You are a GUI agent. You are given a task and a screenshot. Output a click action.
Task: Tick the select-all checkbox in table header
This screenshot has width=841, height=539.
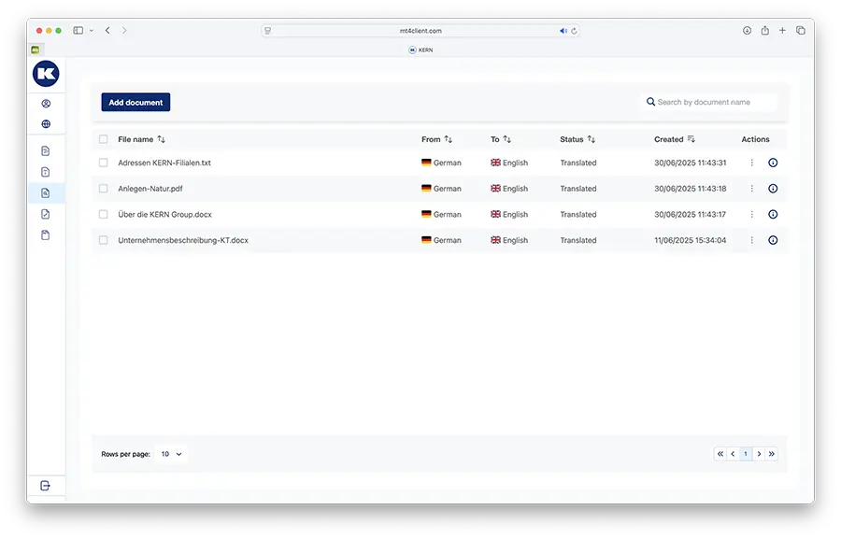point(104,139)
